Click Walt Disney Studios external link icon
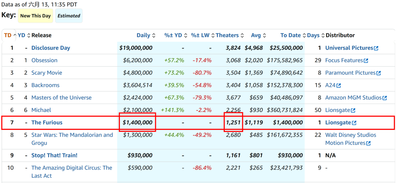This screenshot has height=183, width=396. (x=368, y=143)
